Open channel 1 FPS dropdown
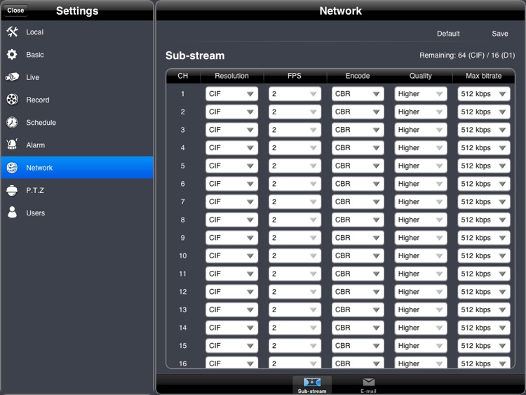The height and width of the screenshot is (395, 526). click(x=295, y=94)
